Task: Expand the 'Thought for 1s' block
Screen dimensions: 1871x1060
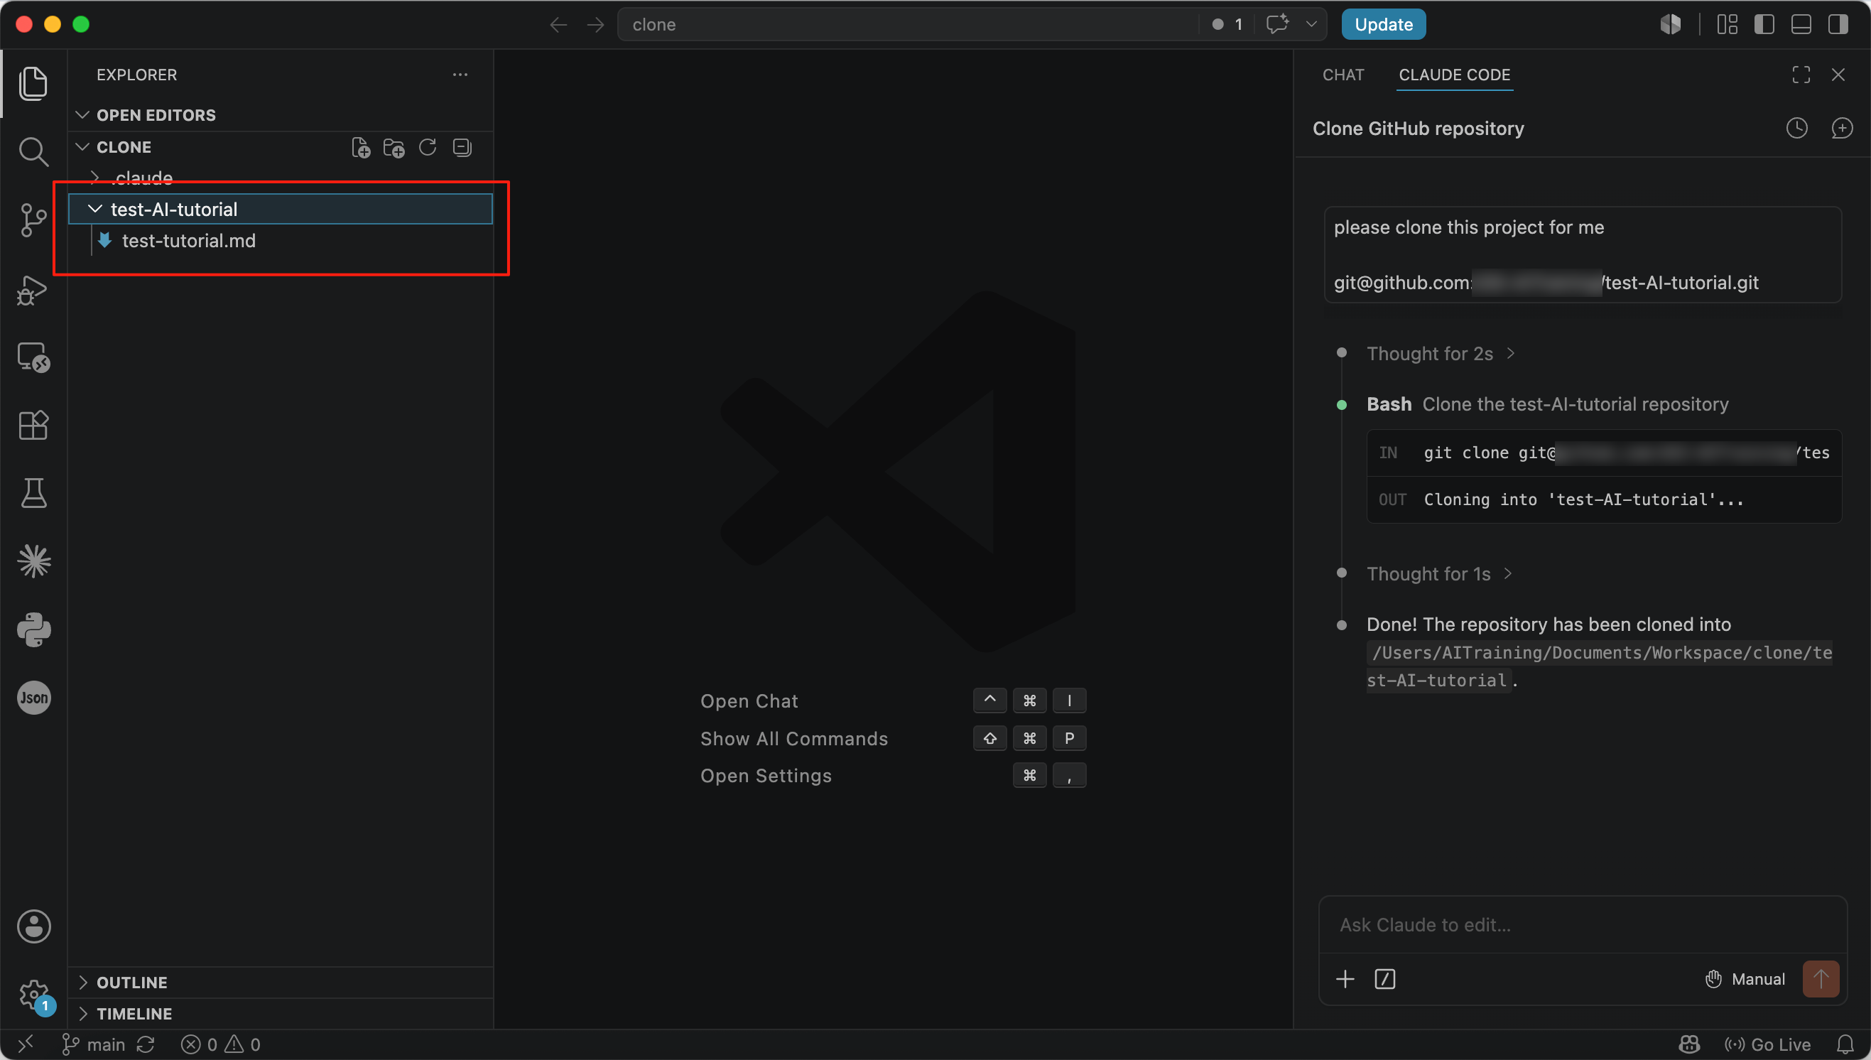Action: 1438,573
